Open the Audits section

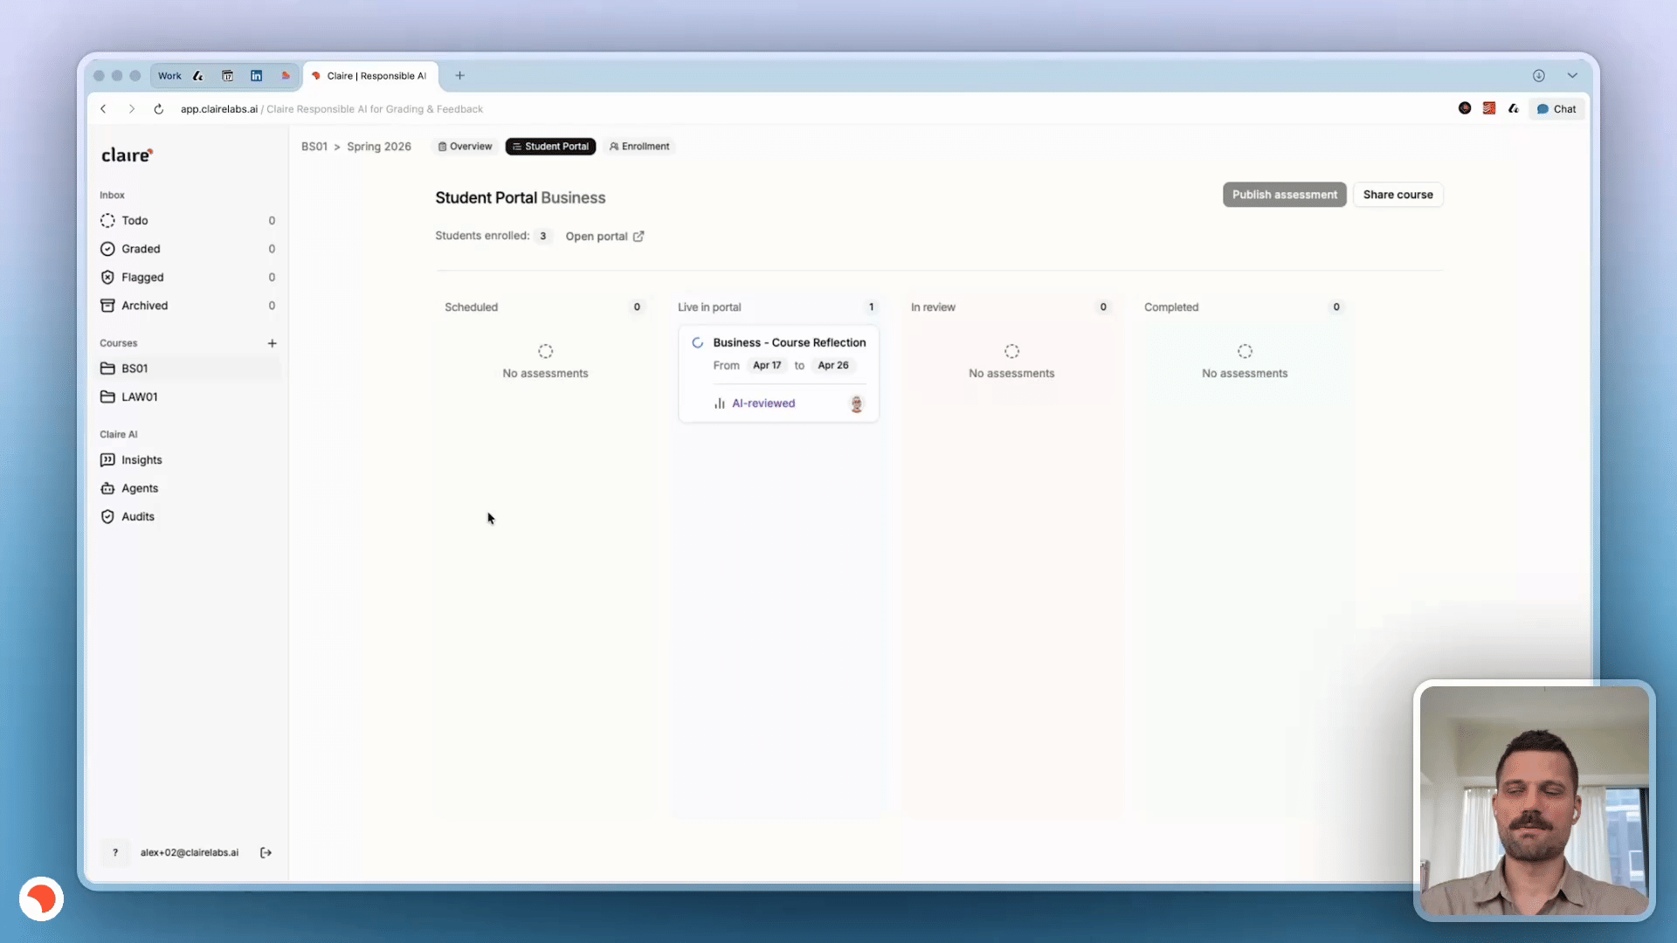[137, 517]
